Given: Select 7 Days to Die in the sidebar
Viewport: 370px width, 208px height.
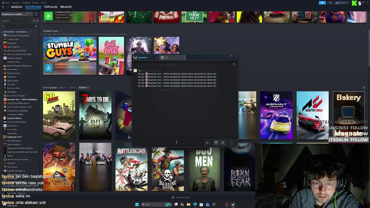Looking at the screenshot, I should pos(13,39).
